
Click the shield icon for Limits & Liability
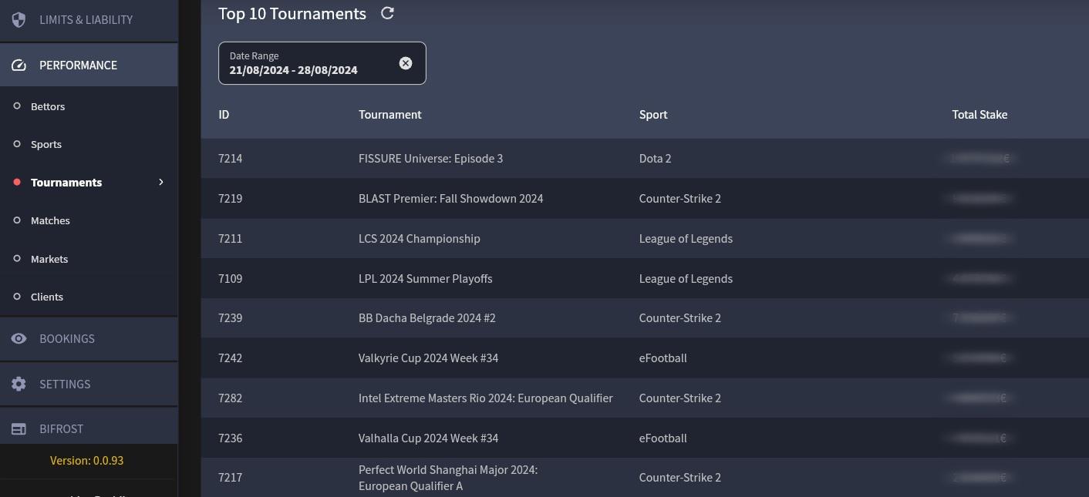(x=19, y=19)
